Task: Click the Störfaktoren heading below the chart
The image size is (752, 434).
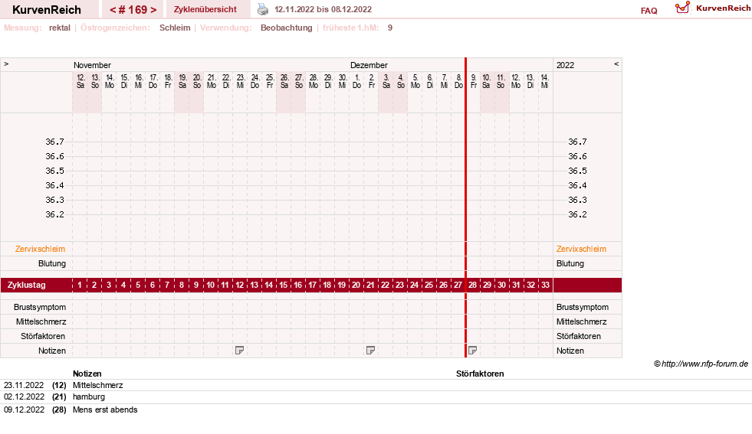Action: point(480,374)
